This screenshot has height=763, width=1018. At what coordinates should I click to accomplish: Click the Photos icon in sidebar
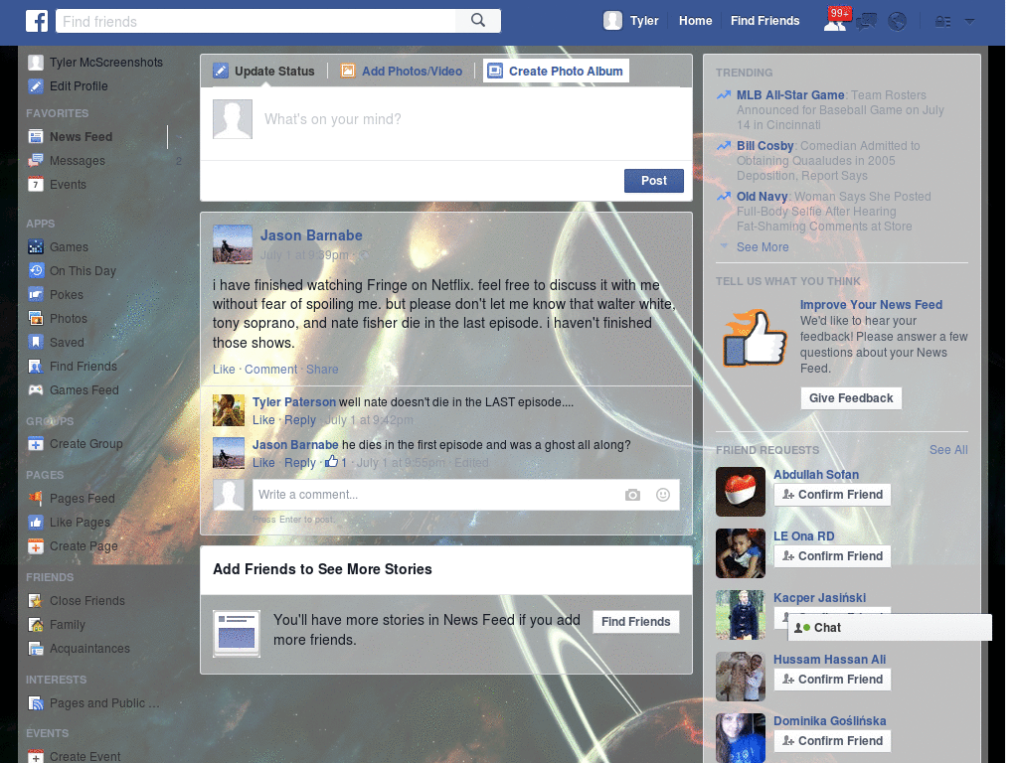click(x=36, y=318)
